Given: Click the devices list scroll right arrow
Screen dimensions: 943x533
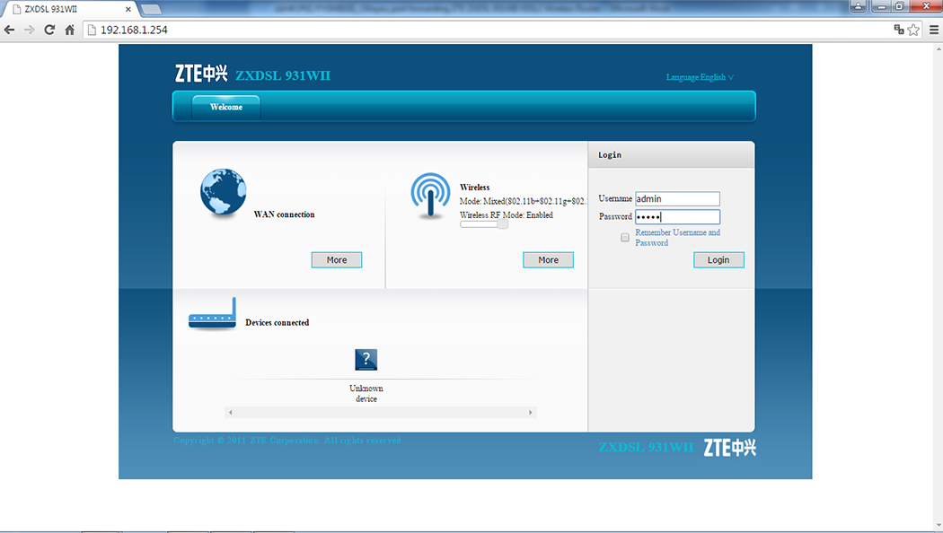Looking at the screenshot, I should click(x=530, y=412).
